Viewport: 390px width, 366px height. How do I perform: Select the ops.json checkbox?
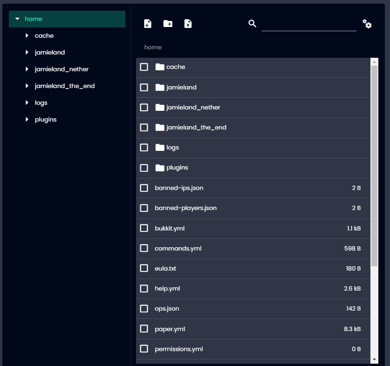(144, 309)
